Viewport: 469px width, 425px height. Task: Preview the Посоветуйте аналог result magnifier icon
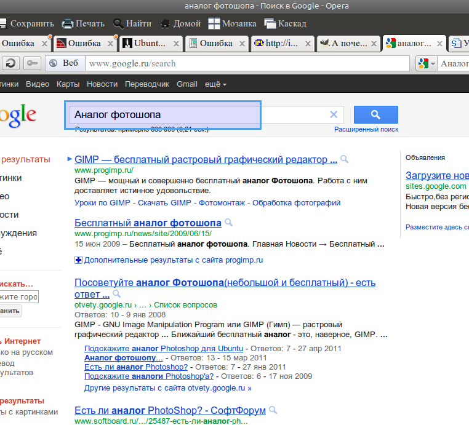pyautogui.click(x=117, y=294)
